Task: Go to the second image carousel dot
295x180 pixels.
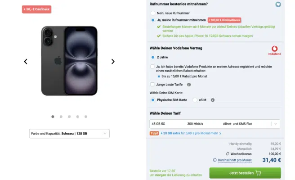Action: [61, 117]
